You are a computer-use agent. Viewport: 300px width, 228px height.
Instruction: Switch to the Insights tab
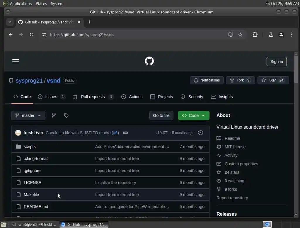[222, 97]
